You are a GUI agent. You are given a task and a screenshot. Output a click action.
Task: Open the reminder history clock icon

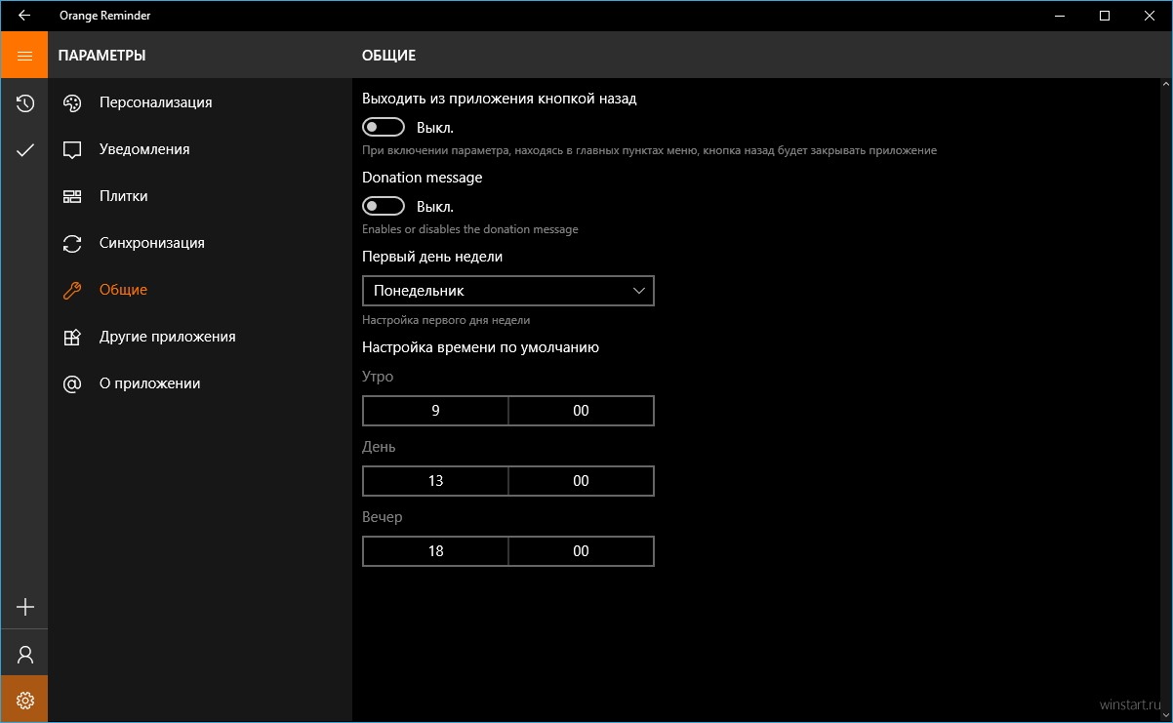click(25, 102)
